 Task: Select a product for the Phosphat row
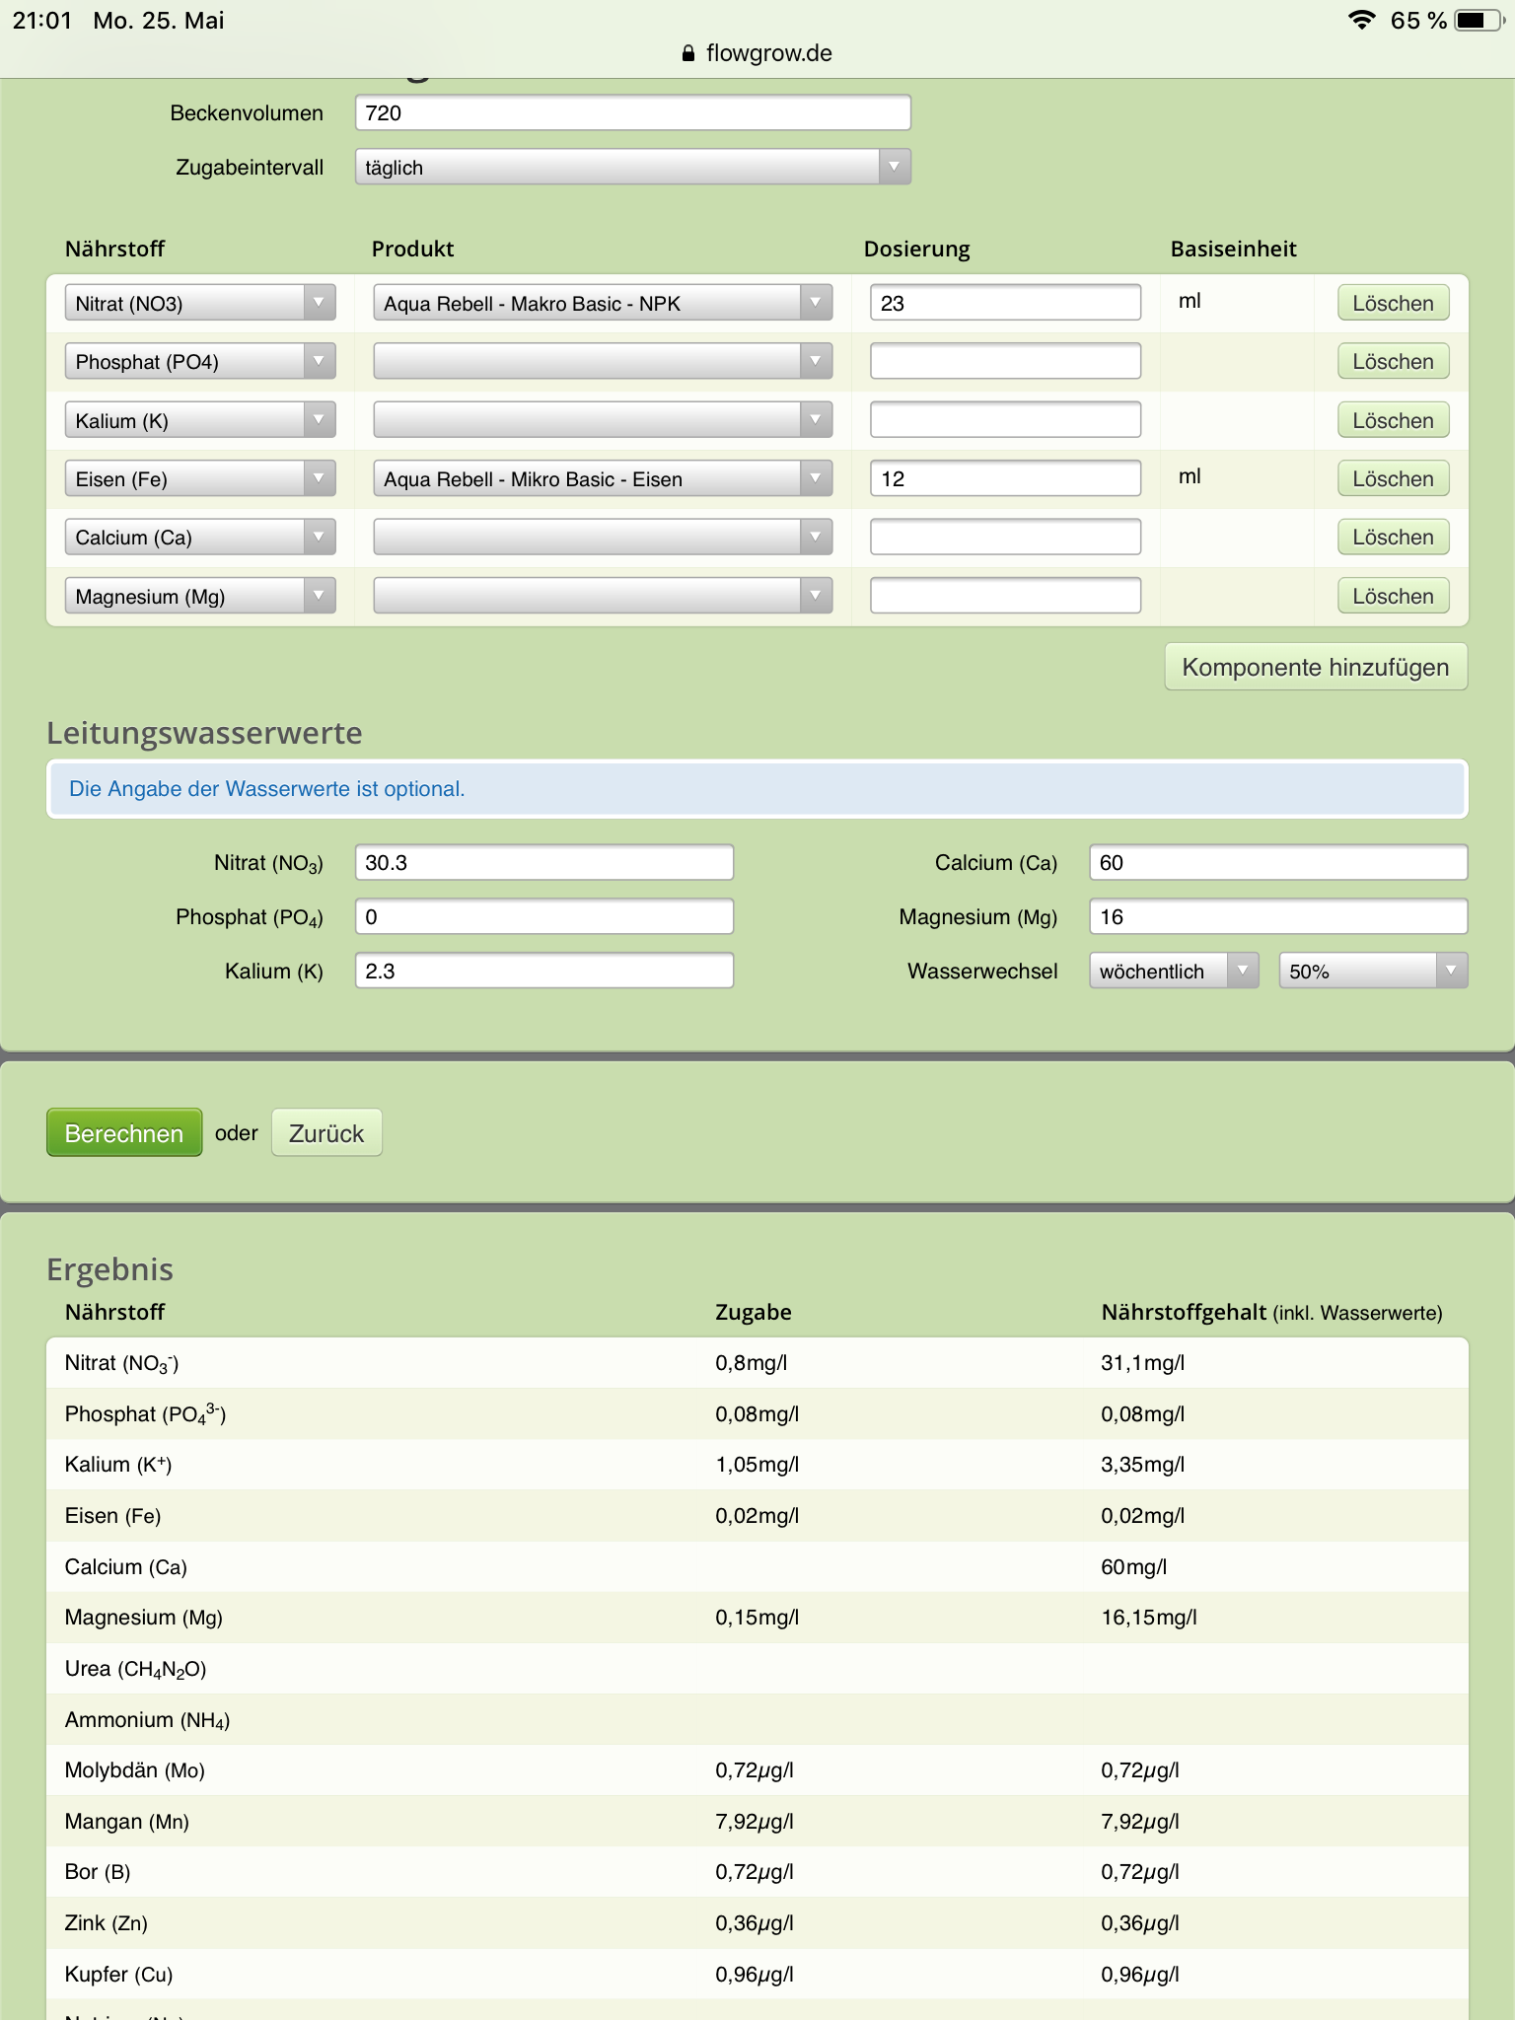pos(602,361)
